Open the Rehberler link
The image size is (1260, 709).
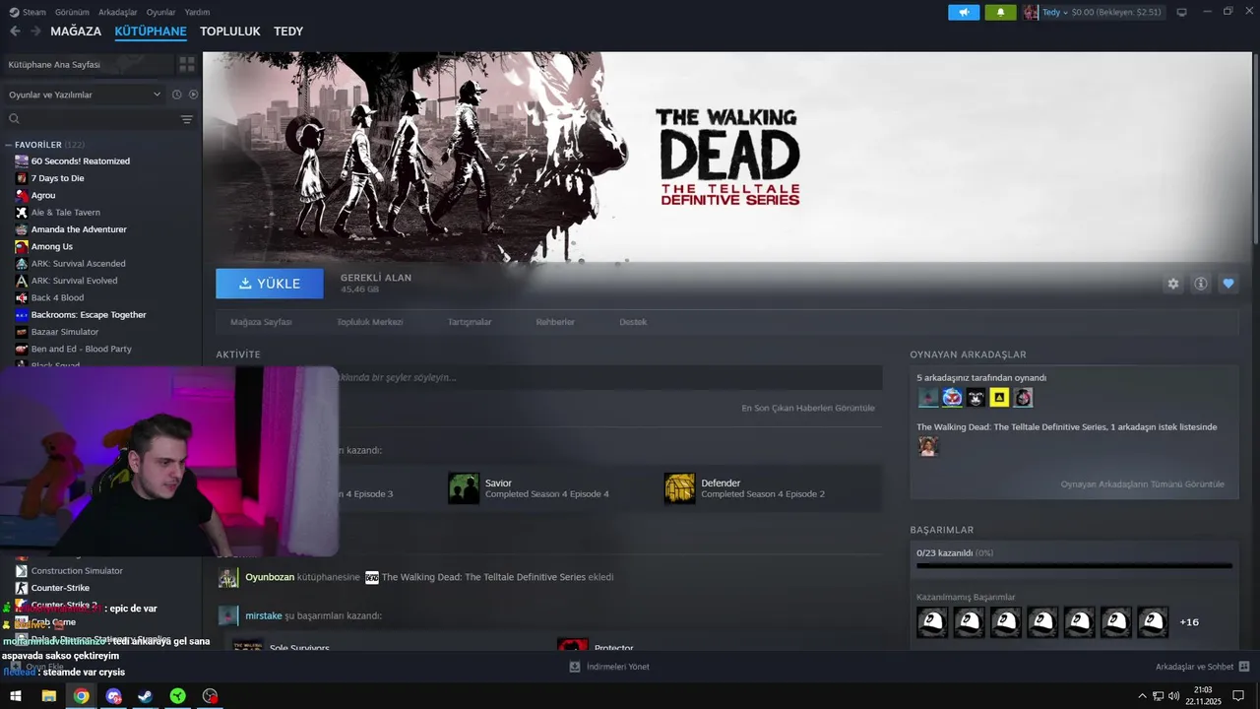[555, 322]
